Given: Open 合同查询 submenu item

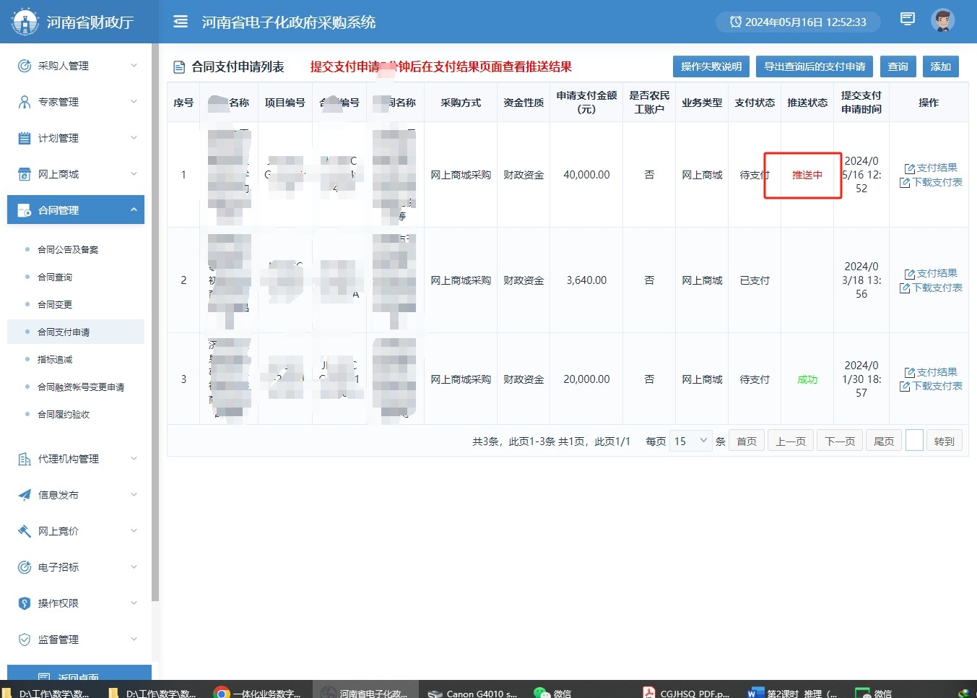Looking at the screenshot, I should coord(55,277).
